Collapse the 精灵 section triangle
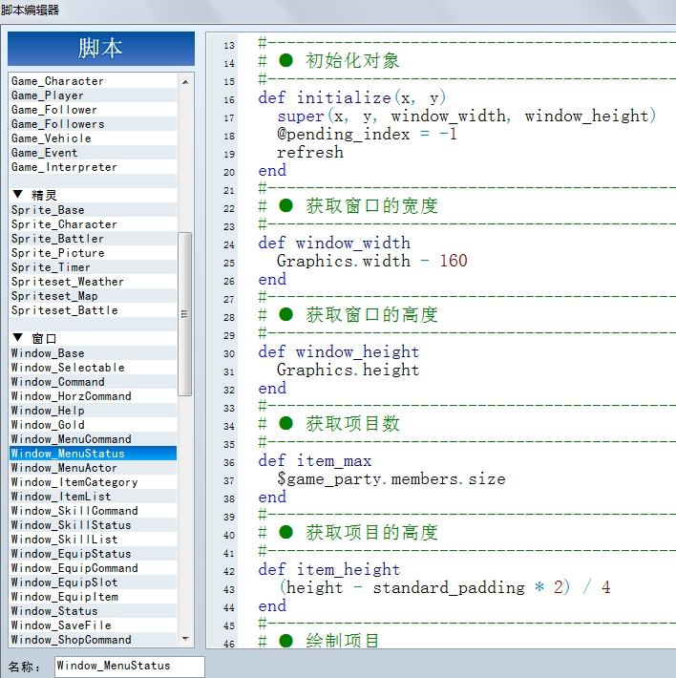Screen dimensions: 676x678 point(18,194)
